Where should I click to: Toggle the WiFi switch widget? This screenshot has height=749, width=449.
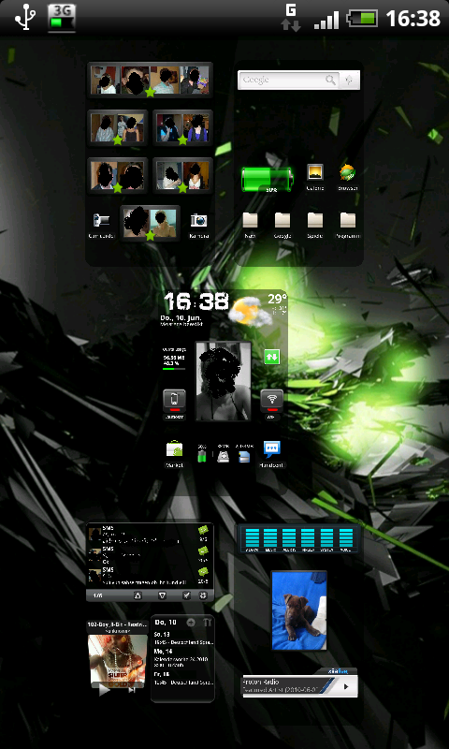272,402
